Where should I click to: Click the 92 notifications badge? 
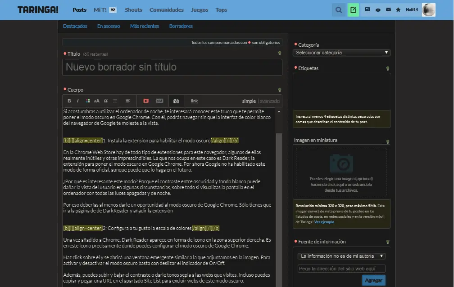pos(113,10)
